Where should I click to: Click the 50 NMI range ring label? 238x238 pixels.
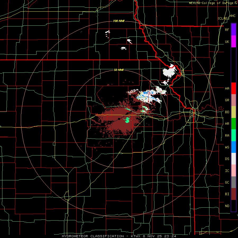click(119, 70)
